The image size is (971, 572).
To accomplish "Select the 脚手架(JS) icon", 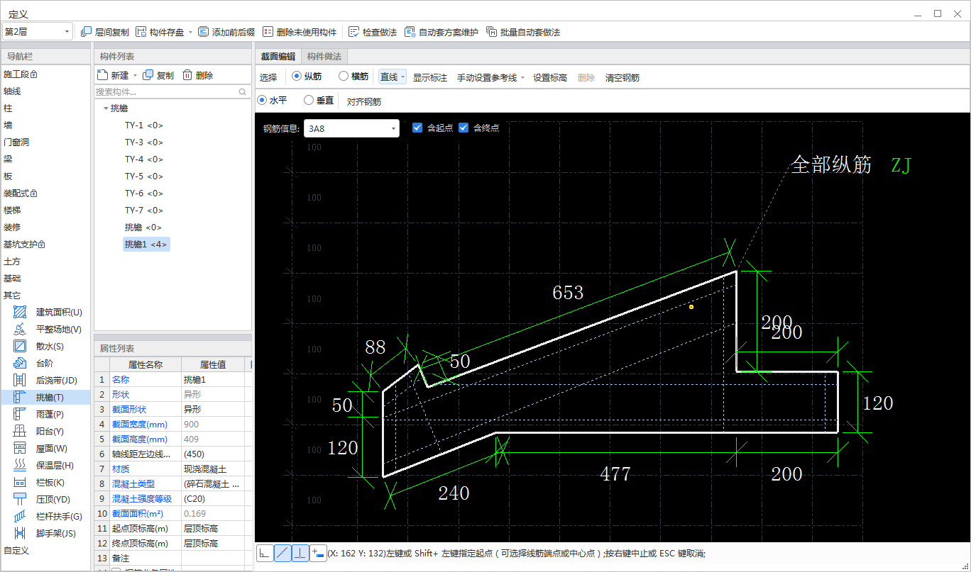I will (x=21, y=533).
